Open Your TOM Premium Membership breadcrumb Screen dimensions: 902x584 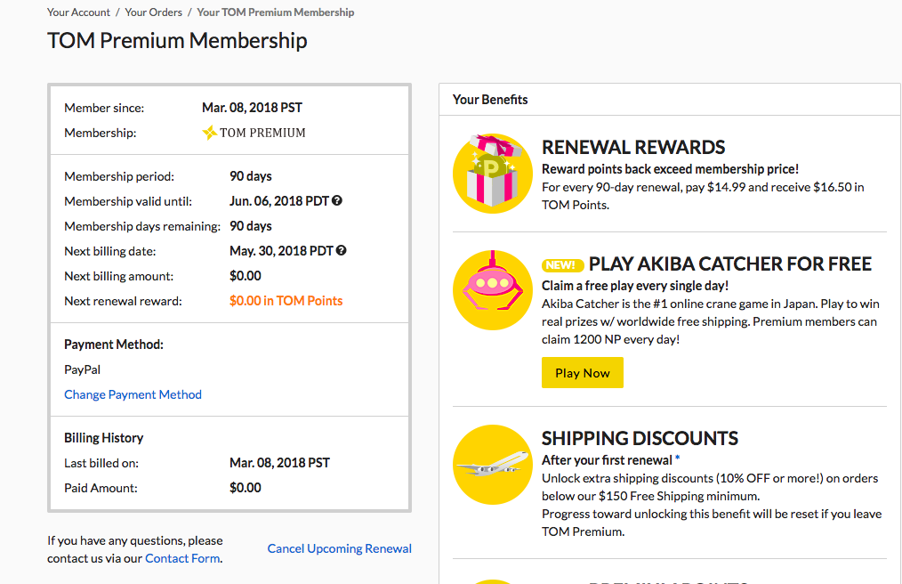coord(276,12)
